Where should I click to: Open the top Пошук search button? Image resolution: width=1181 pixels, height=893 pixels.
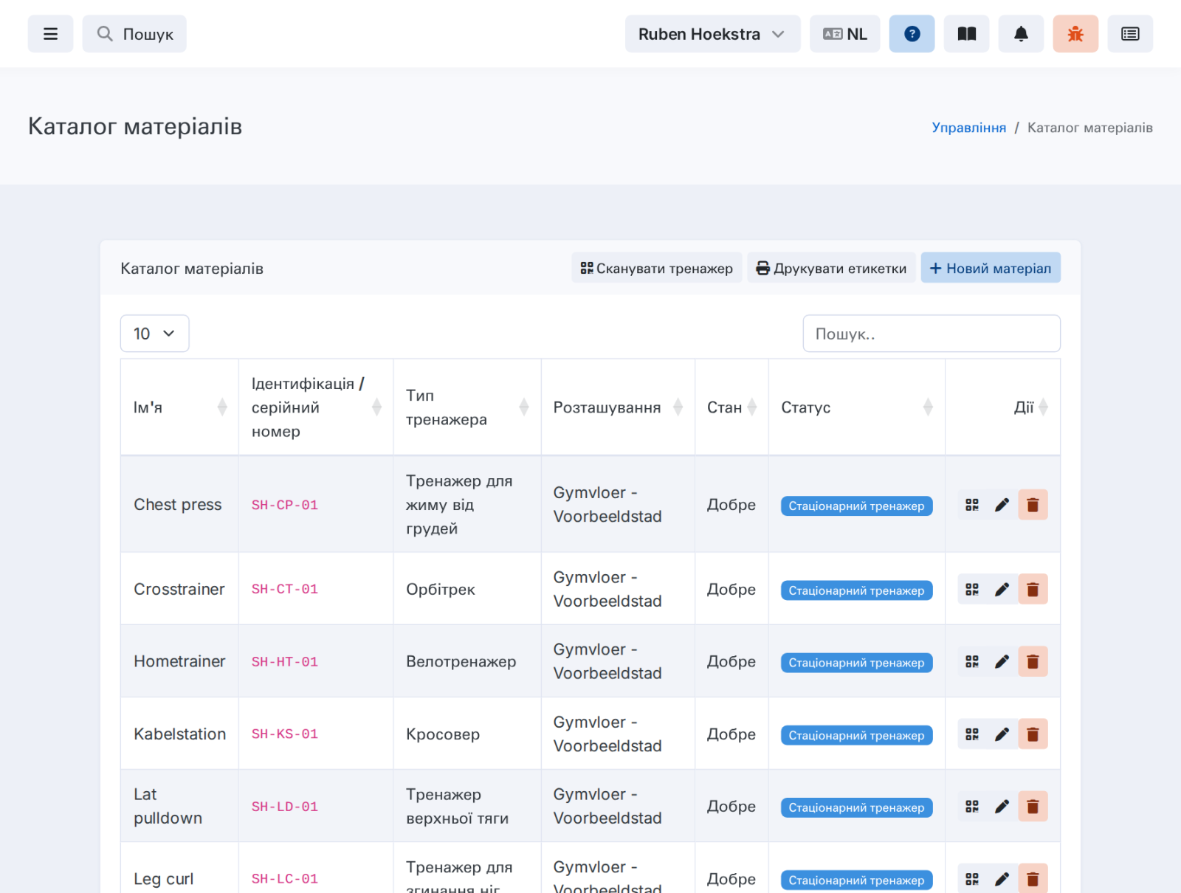(x=134, y=34)
